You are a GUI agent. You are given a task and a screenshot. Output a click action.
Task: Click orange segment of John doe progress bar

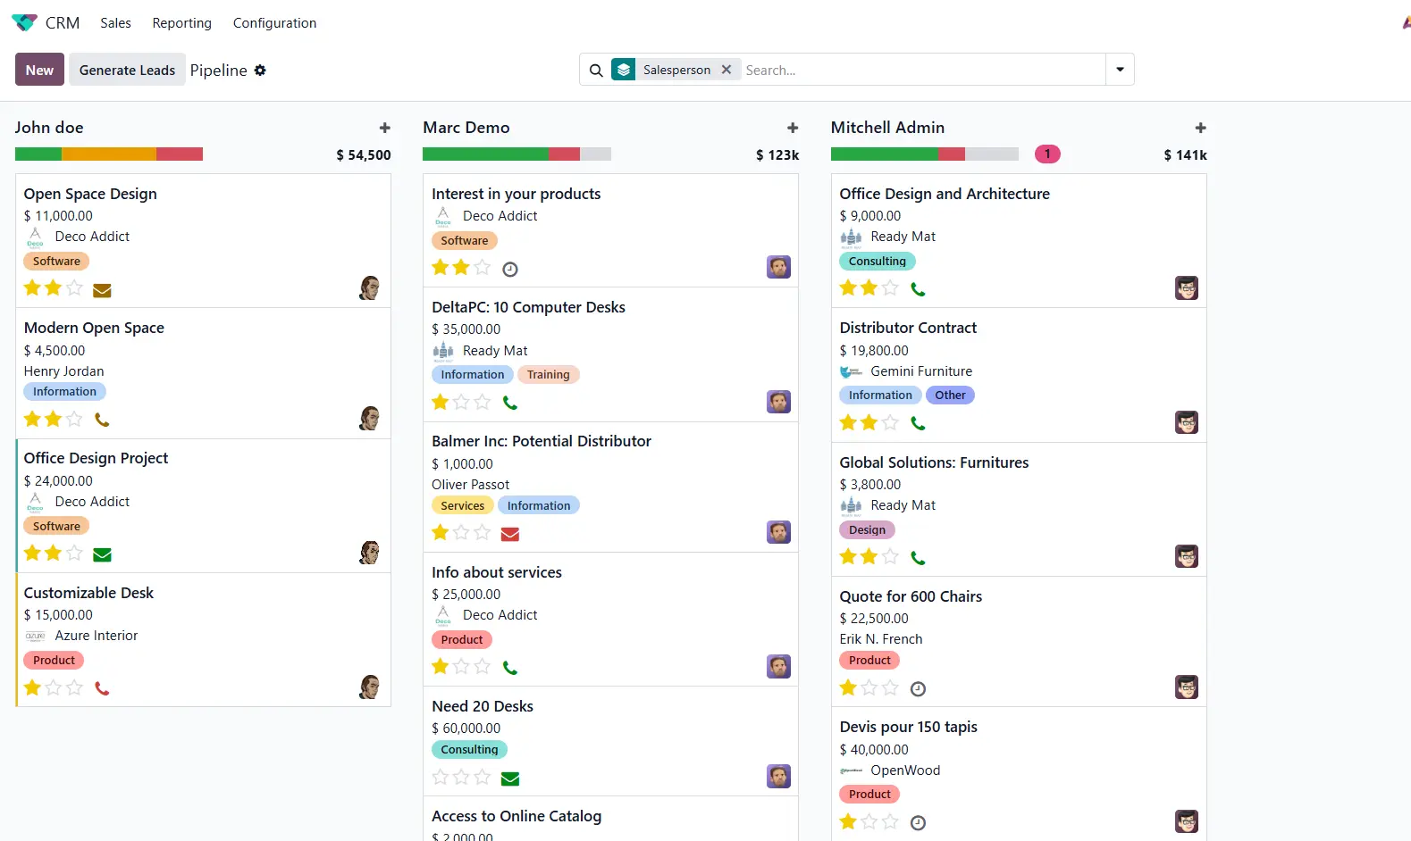109,154
